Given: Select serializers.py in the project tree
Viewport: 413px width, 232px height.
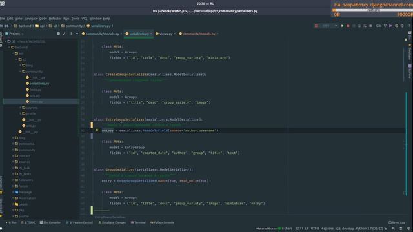Looking at the screenshot, I should pyautogui.click(x=39, y=84).
